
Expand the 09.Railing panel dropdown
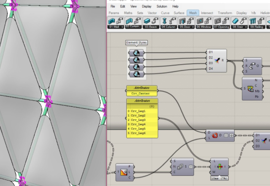click(x=257, y=27)
